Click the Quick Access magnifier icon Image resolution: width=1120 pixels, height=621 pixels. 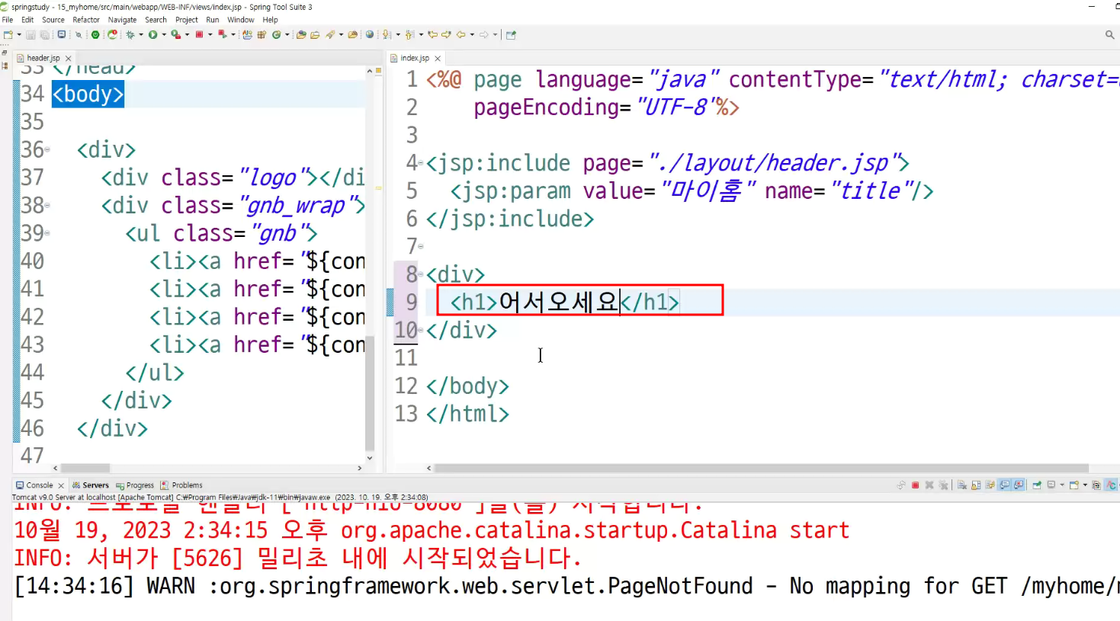point(1109,34)
